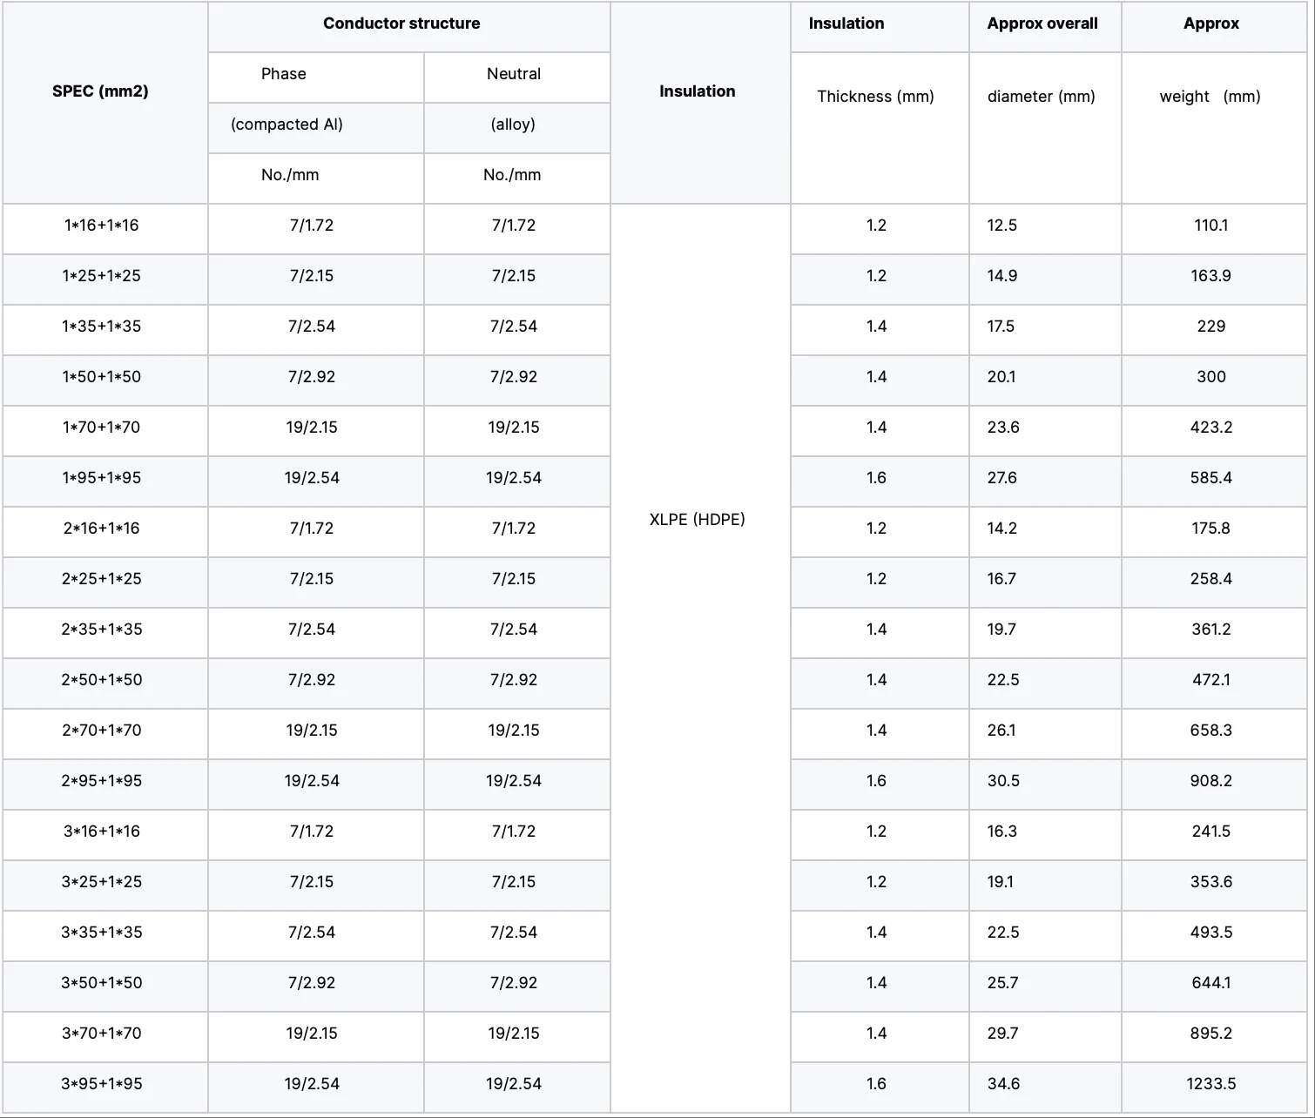Click the 3*95+1*95 spec cell
This screenshot has width=1315, height=1118.
pos(102,1084)
